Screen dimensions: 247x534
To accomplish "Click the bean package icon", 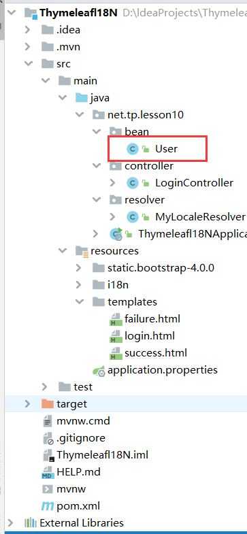I will pos(116,131).
